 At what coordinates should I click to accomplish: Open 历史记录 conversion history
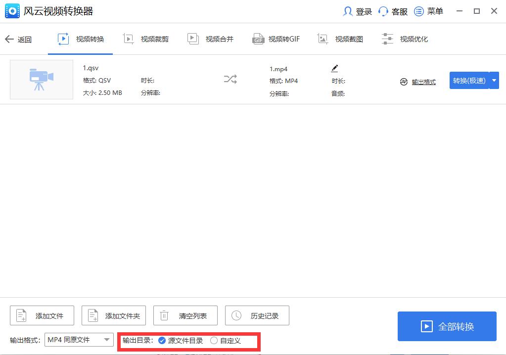257,315
